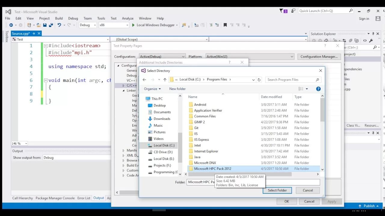Click the Sign in link
The image size is (385, 216).
click(x=364, y=19)
